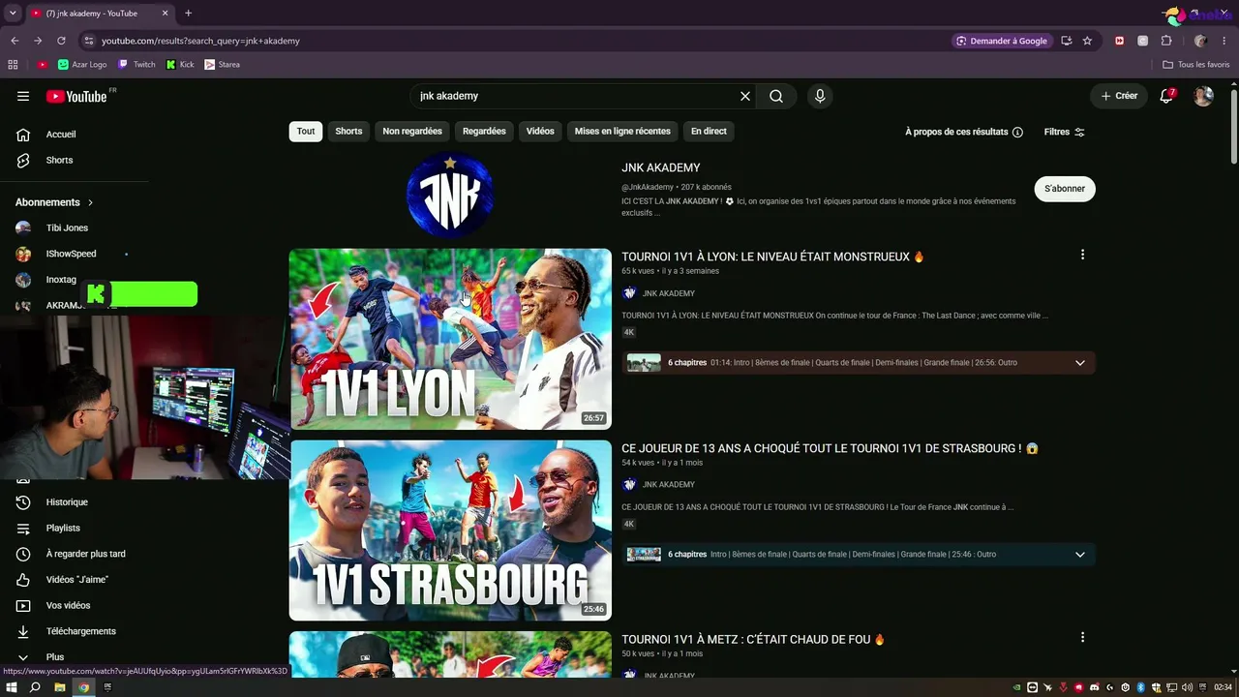Select the Tout filter chip

[x=306, y=132]
